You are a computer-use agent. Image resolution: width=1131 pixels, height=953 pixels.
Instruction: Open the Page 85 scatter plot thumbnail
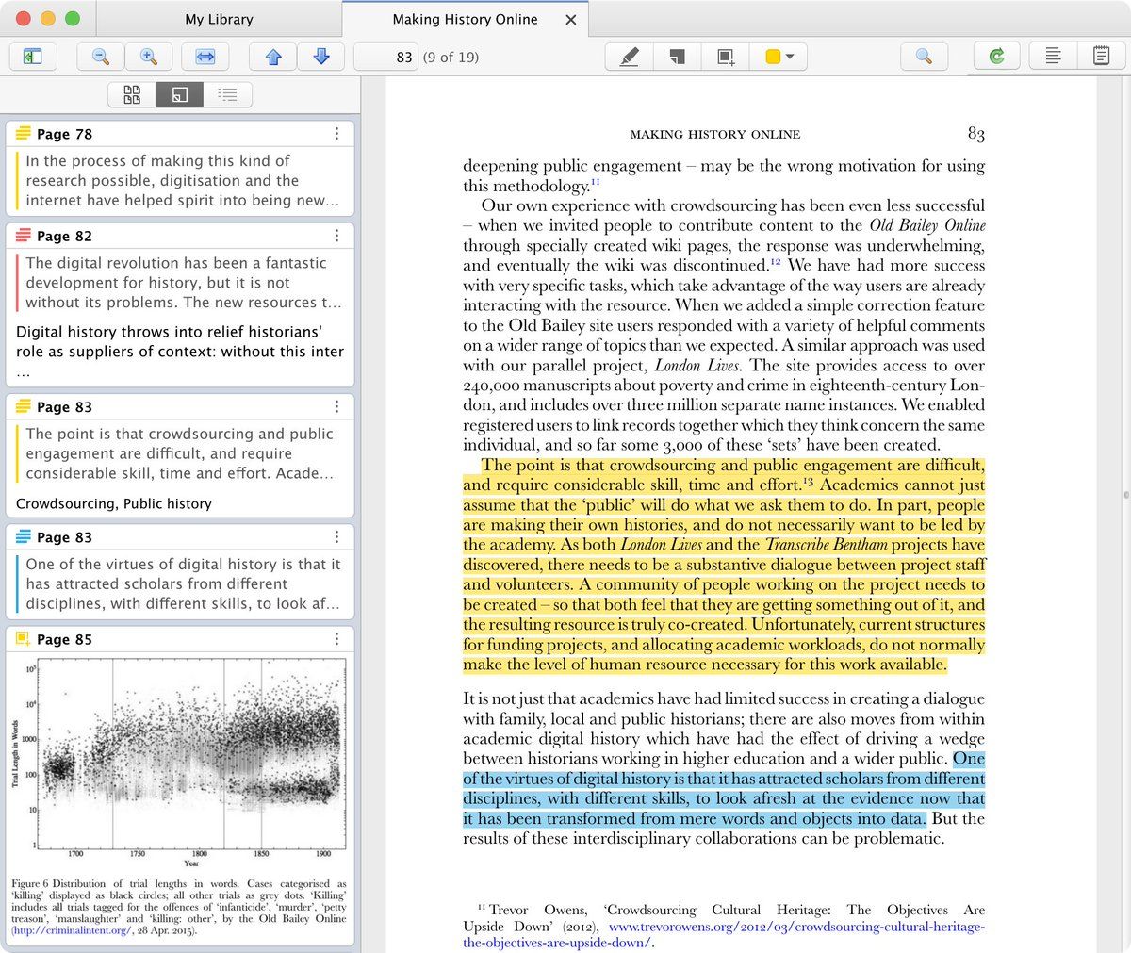tap(179, 764)
